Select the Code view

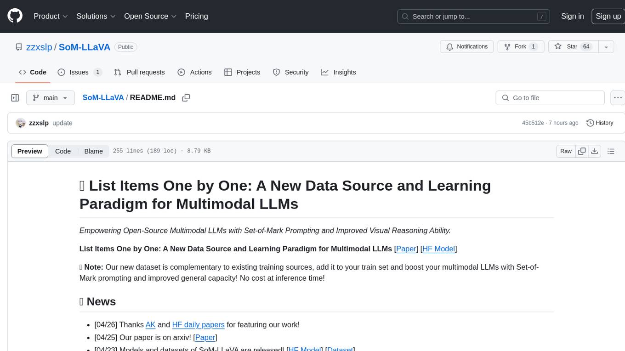63,151
